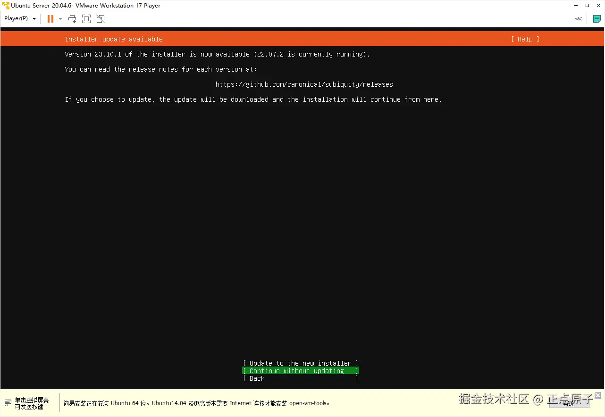Click the '单击虚拟屏幕 可发送按键' hint text
This screenshot has width=605, height=417.
[x=32, y=403]
